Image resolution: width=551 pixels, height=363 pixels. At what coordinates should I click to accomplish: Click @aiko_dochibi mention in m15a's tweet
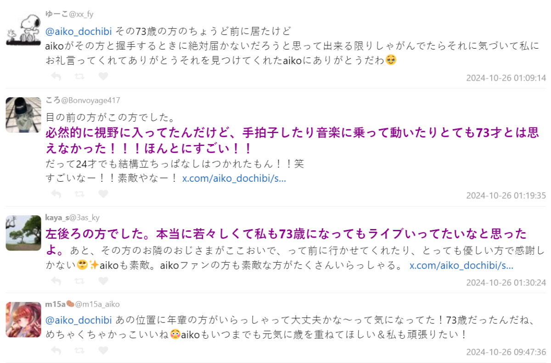tap(79, 320)
